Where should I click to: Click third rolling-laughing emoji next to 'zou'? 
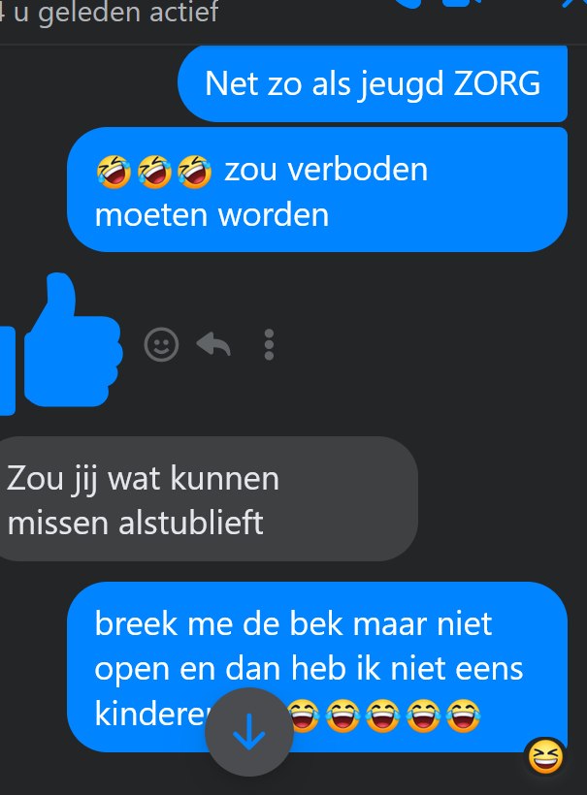[194, 172]
